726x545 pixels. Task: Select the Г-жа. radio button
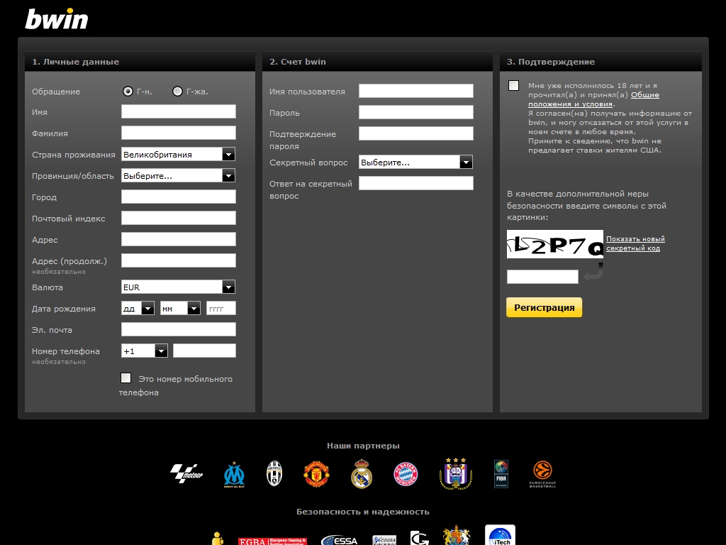click(x=177, y=91)
